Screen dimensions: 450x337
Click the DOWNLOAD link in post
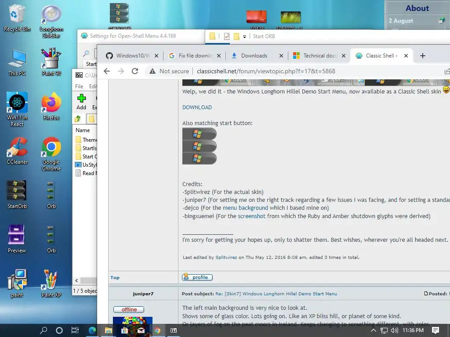click(197, 107)
